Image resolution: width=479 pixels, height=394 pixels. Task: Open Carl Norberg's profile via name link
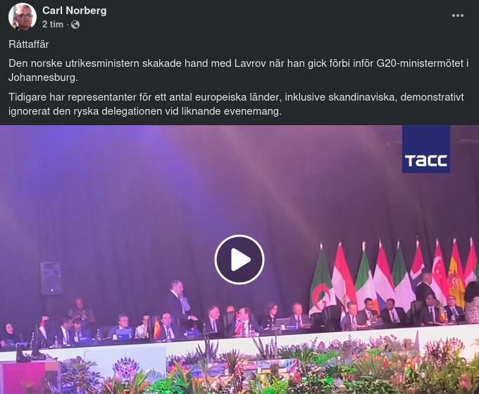tap(74, 11)
